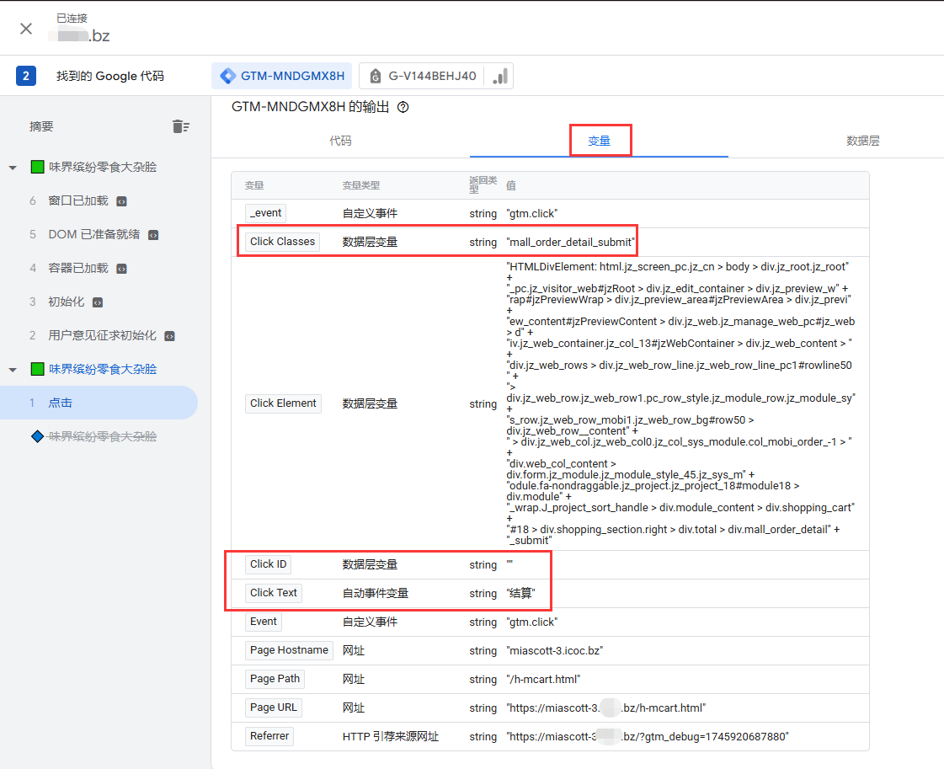This screenshot has width=944, height=769.
Task: Select event 3 初始化
Action: [x=67, y=302]
